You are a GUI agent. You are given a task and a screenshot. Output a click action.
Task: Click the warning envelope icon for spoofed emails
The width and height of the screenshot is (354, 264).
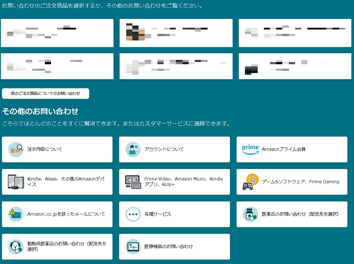[16, 214]
